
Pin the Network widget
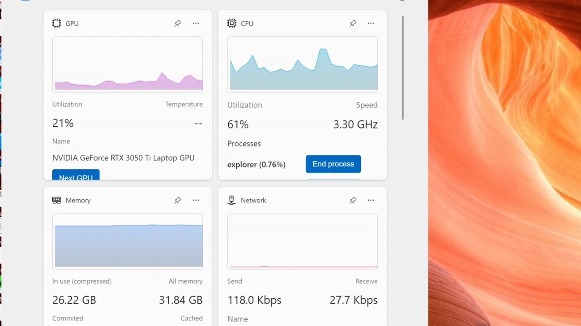pyautogui.click(x=353, y=200)
